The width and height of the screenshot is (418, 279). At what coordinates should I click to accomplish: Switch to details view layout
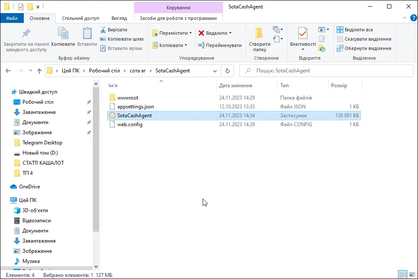click(x=403, y=274)
